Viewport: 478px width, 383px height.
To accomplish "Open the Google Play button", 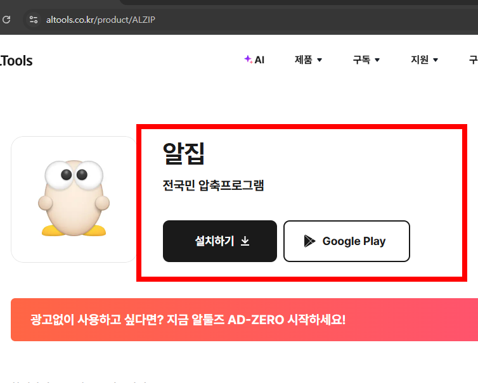I will (x=347, y=241).
